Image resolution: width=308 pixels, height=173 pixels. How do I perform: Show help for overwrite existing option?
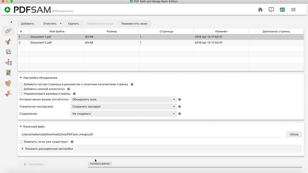[x=72, y=142]
